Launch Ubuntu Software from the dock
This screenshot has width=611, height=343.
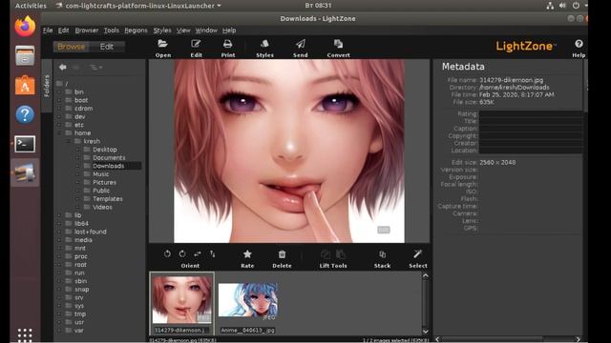point(25,85)
